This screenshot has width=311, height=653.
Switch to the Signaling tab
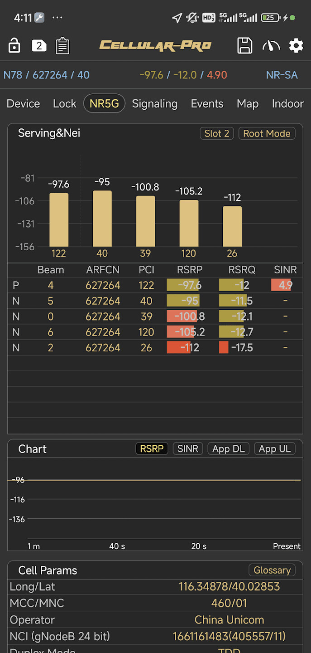[x=155, y=103]
